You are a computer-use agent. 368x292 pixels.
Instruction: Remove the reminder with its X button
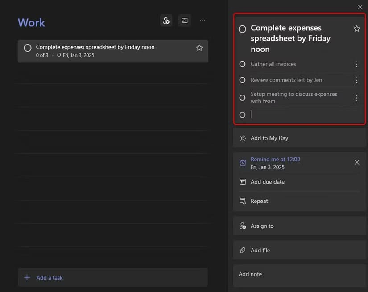[x=357, y=162]
